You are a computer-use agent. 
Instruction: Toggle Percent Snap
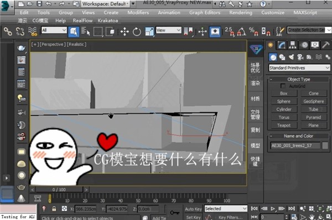pyautogui.click(x=253, y=32)
